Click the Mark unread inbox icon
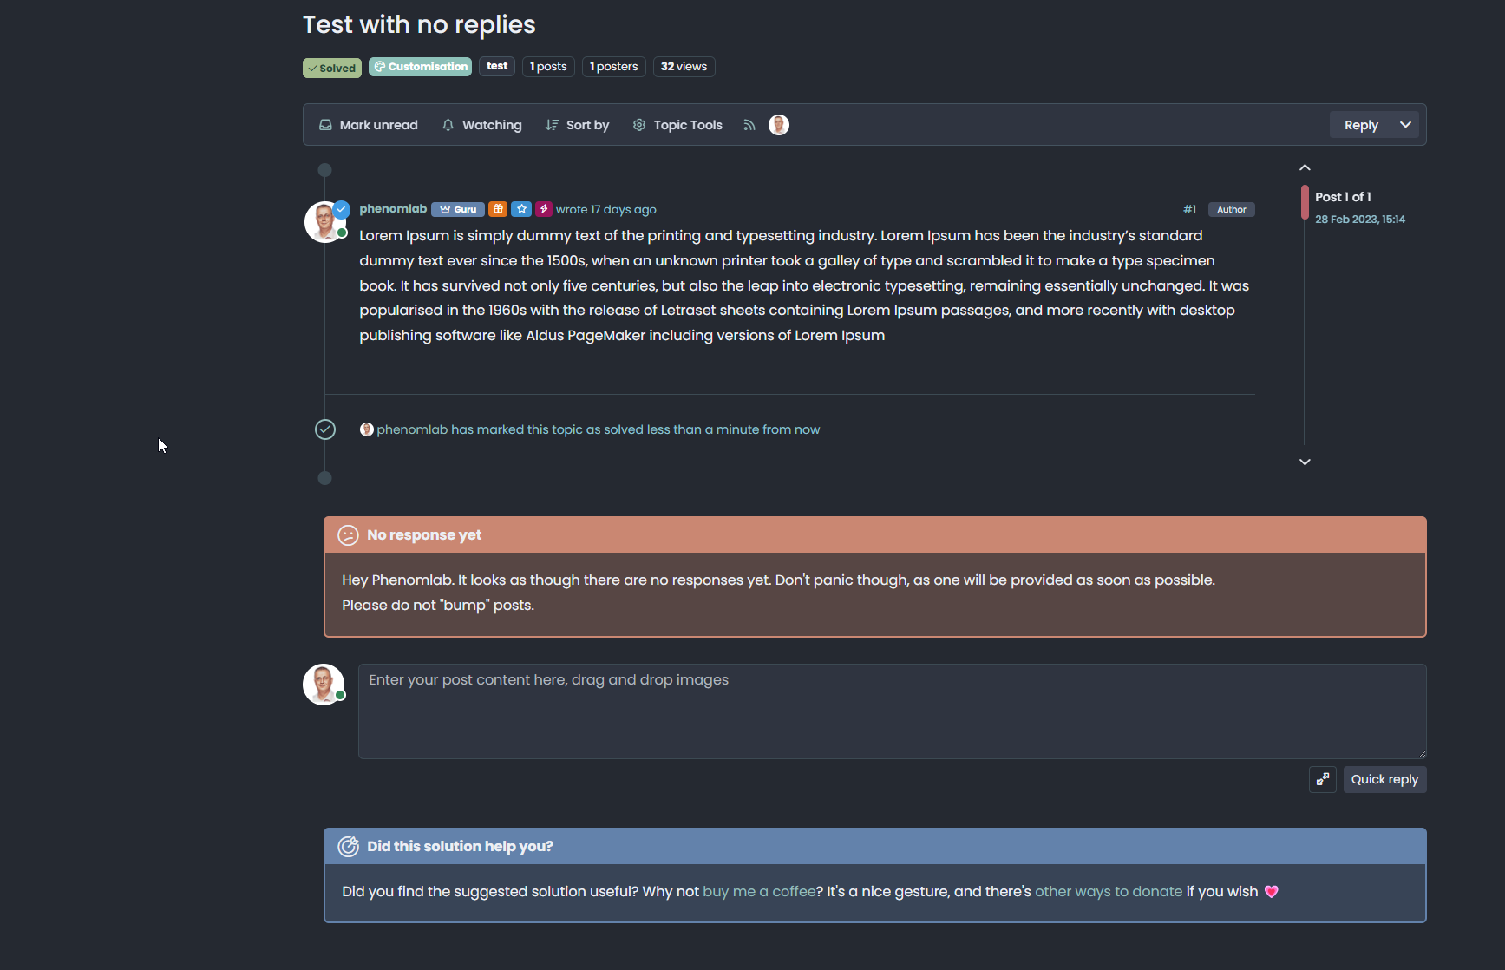 325,124
